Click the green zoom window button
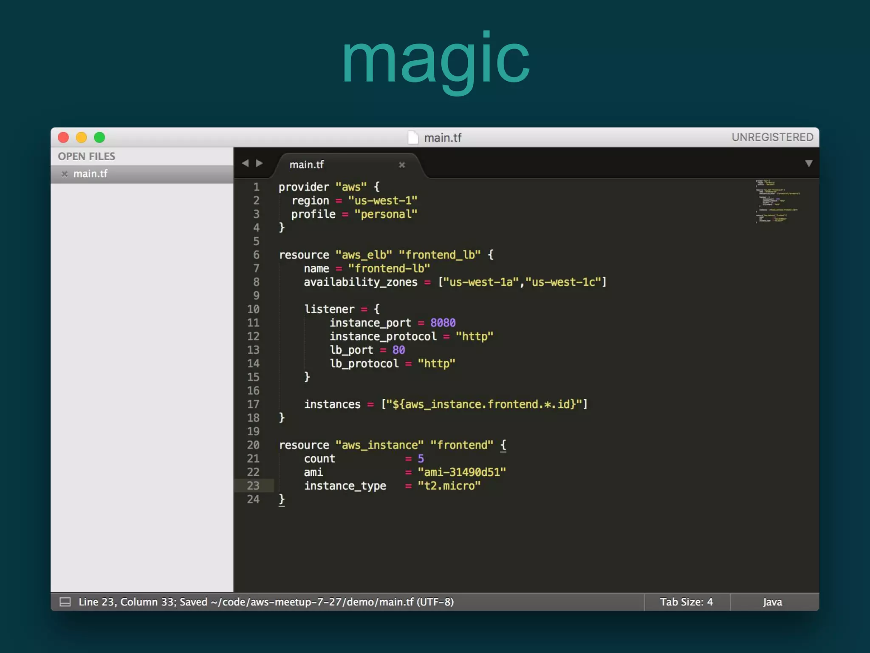The width and height of the screenshot is (870, 653). (99, 138)
